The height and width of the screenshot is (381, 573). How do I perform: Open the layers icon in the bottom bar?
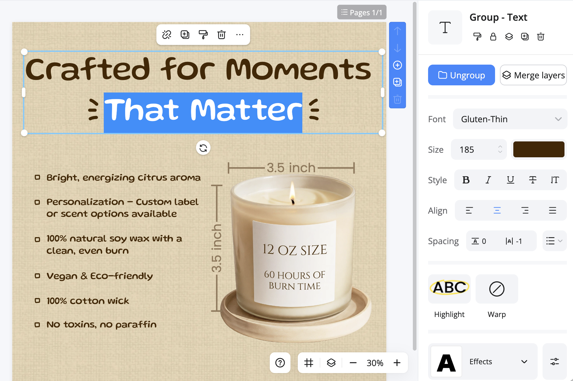(x=331, y=363)
